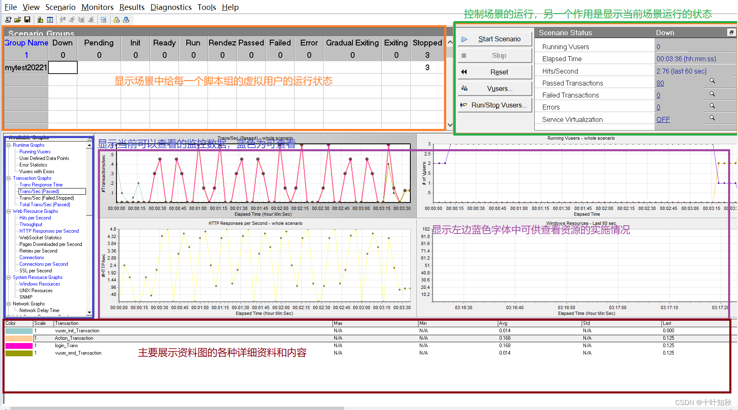Click color swatch for vuser_end_Transaction

pyautogui.click(x=19, y=353)
